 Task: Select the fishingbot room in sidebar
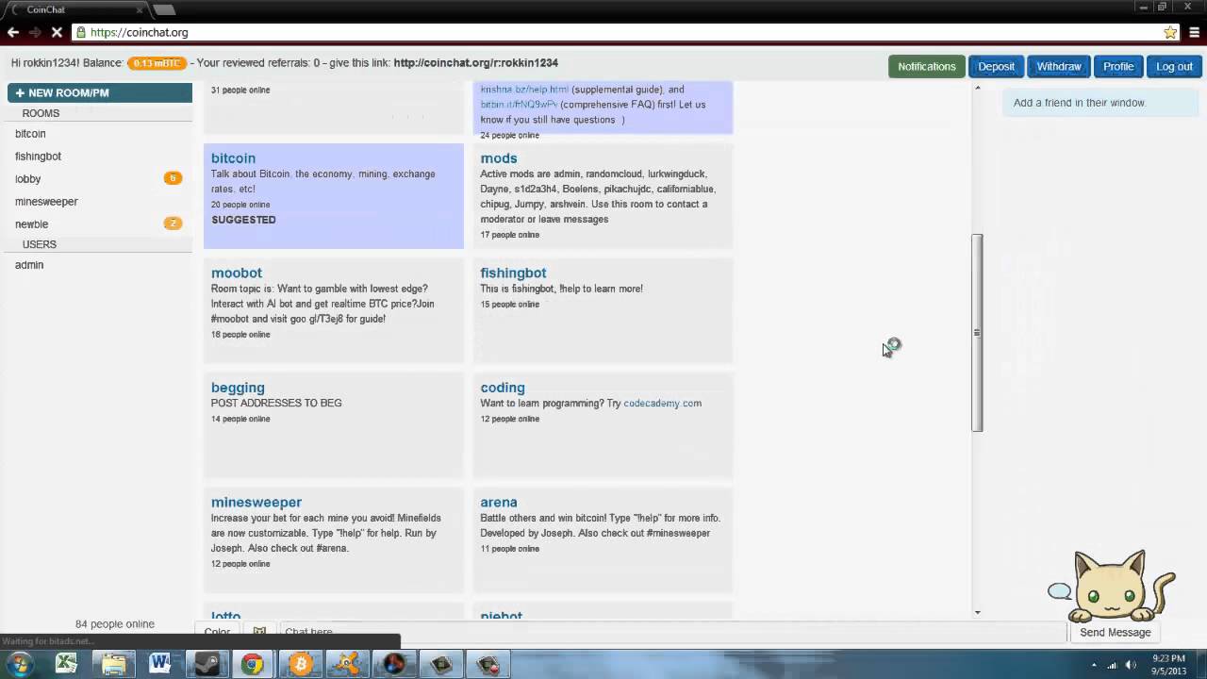coord(38,157)
